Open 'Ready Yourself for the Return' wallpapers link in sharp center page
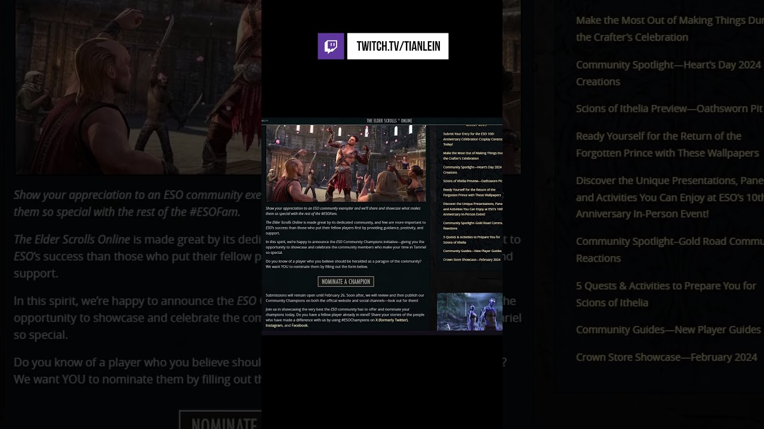This screenshot has height=429, width=764. [472, 192]
